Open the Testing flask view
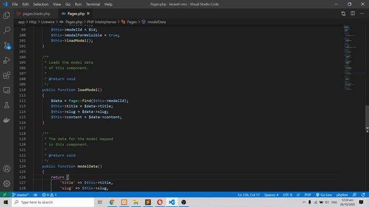 coord(6,105)
